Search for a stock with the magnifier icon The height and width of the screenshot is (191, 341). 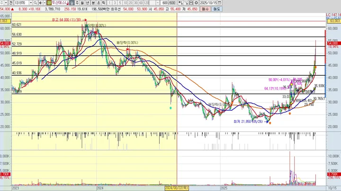[x=35, y=3]
